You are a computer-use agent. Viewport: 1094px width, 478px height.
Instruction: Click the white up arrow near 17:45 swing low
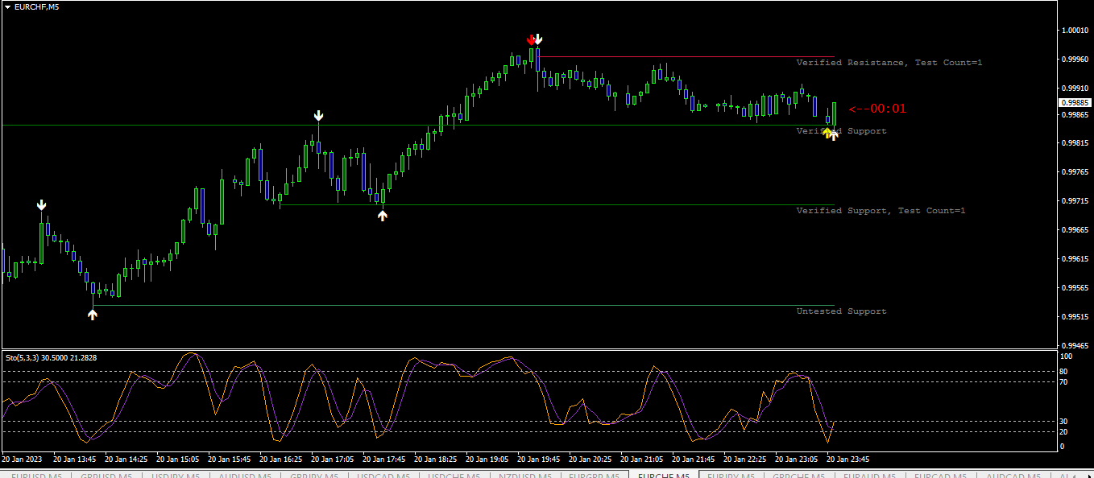coord(383,214)
